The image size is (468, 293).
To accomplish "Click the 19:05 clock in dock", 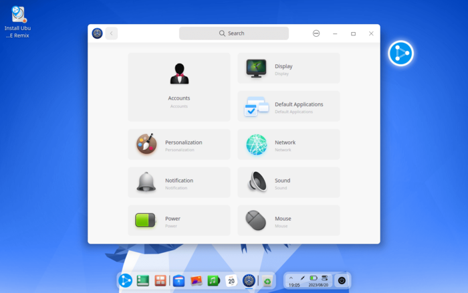I will (x=294, y=285).
